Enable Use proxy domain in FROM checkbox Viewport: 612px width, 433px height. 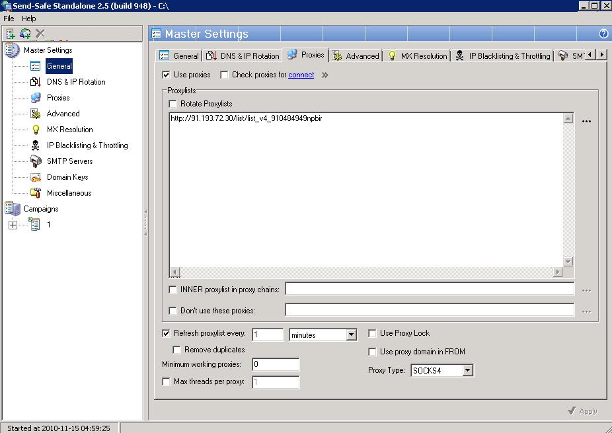tap(372, 352)
